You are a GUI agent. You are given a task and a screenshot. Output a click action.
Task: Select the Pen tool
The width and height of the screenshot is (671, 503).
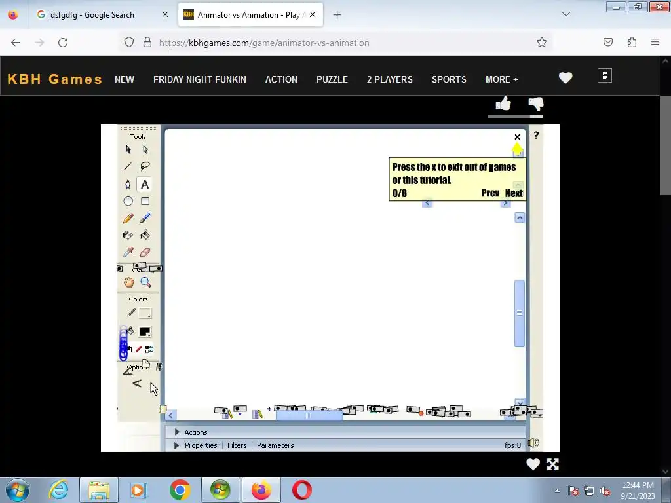pyautogui.click(x=128, y=184)
